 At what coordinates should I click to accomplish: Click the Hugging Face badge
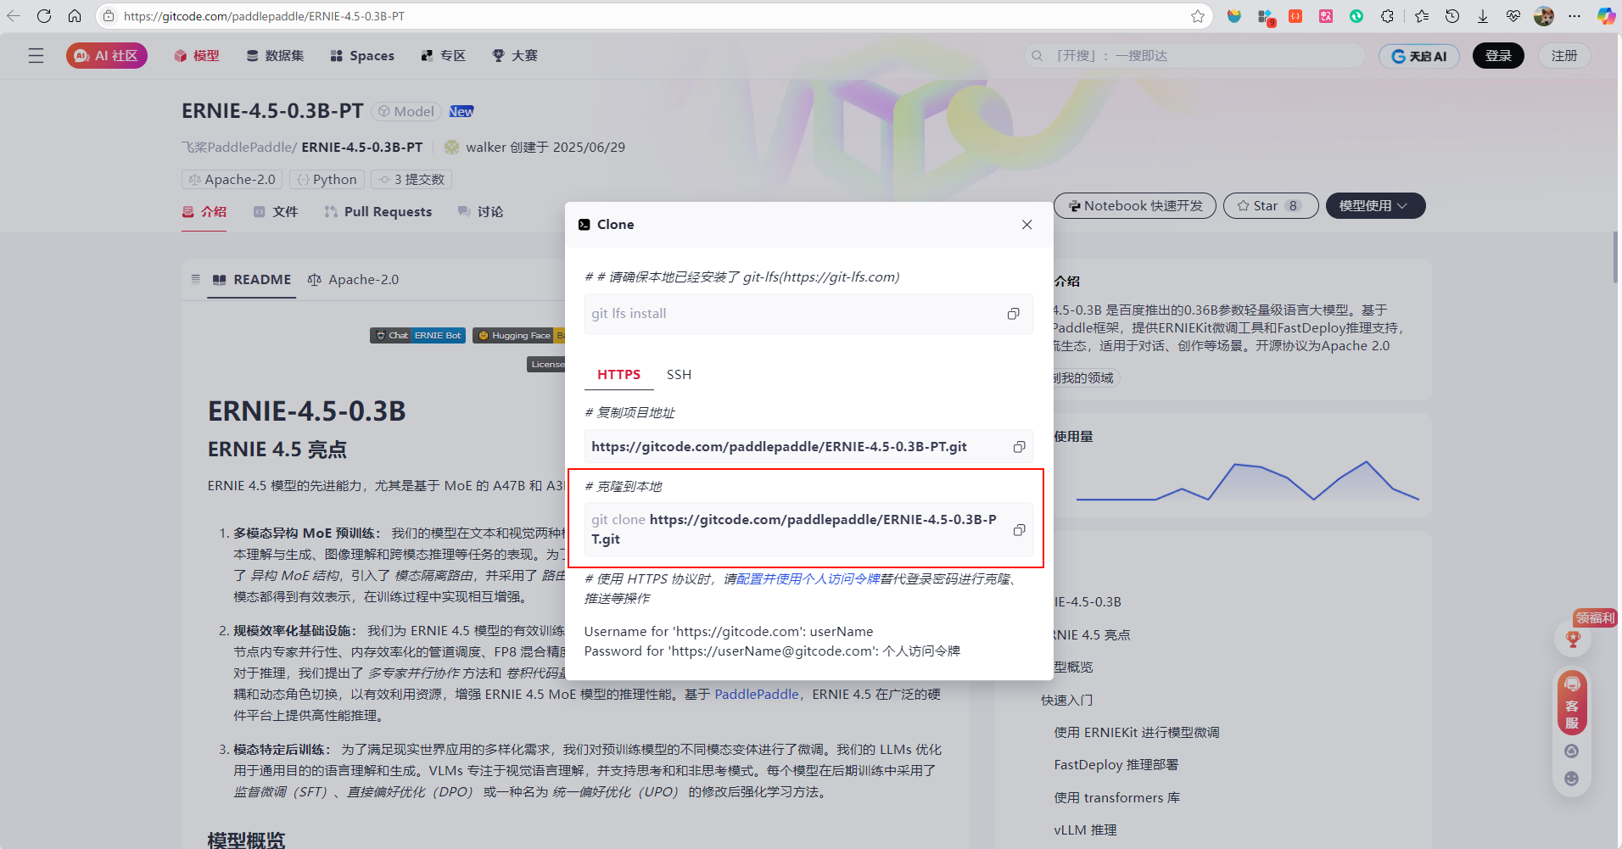(518, 336)
